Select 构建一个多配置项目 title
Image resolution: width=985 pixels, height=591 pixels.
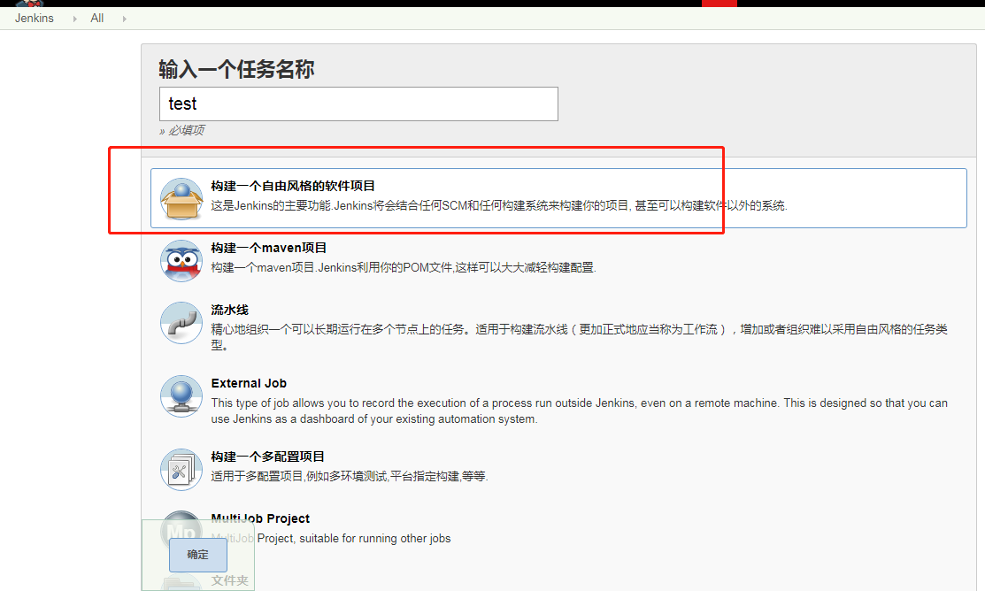267,457
